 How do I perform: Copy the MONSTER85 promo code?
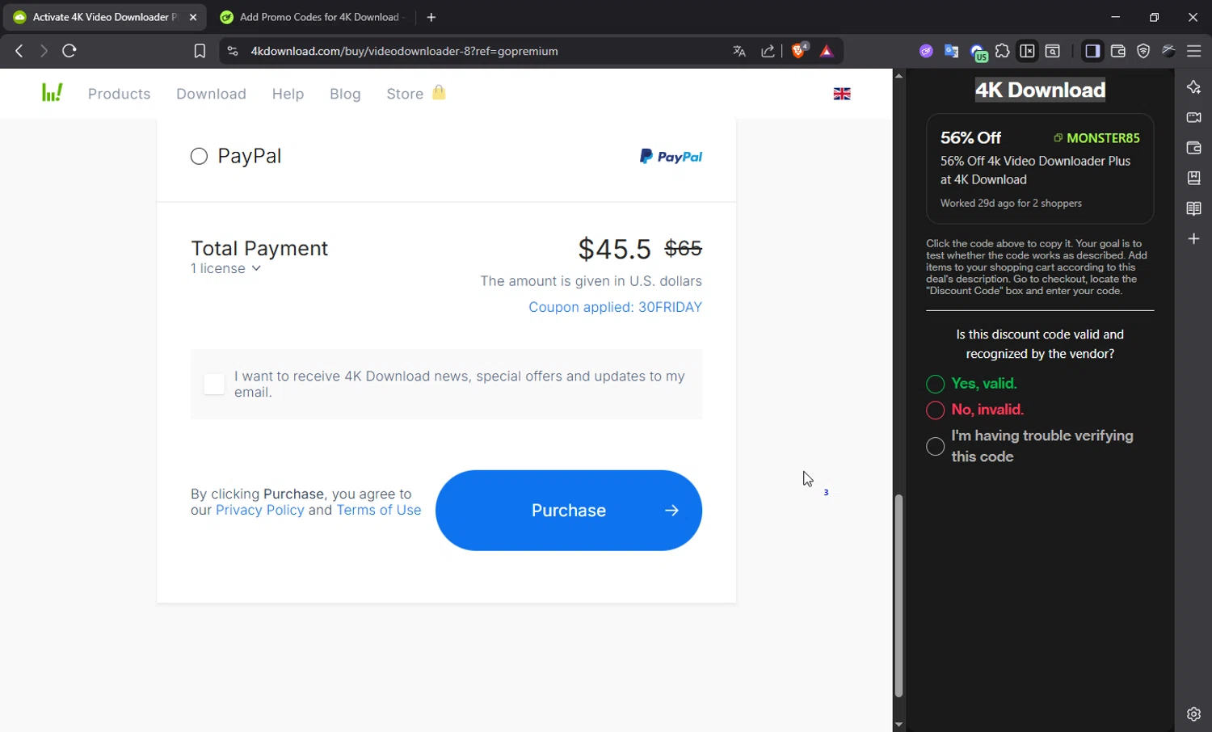[x=1096, y=138]
